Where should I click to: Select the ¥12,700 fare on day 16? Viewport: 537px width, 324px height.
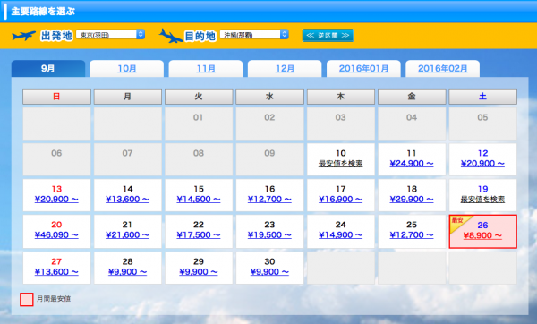[x=269, y=200]
